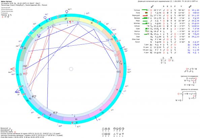Click the small circle at the chart center
200x138 pixels.
pos(71,69)
